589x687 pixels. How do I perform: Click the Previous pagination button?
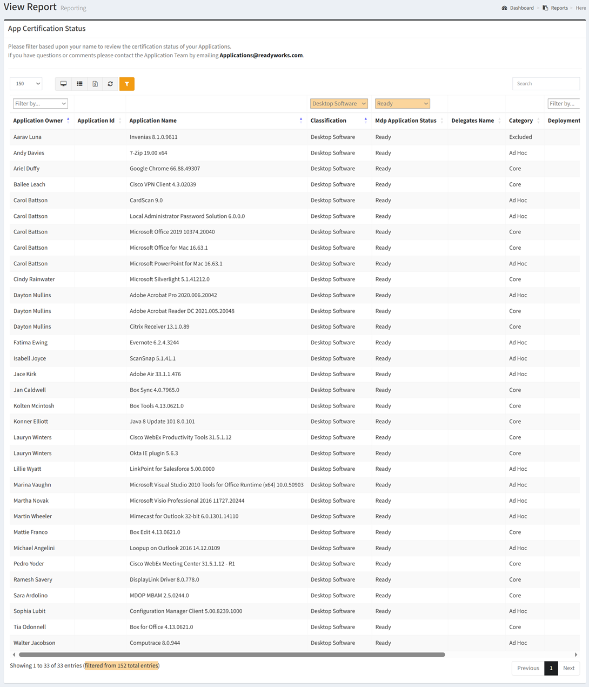[x=527, y=668]
